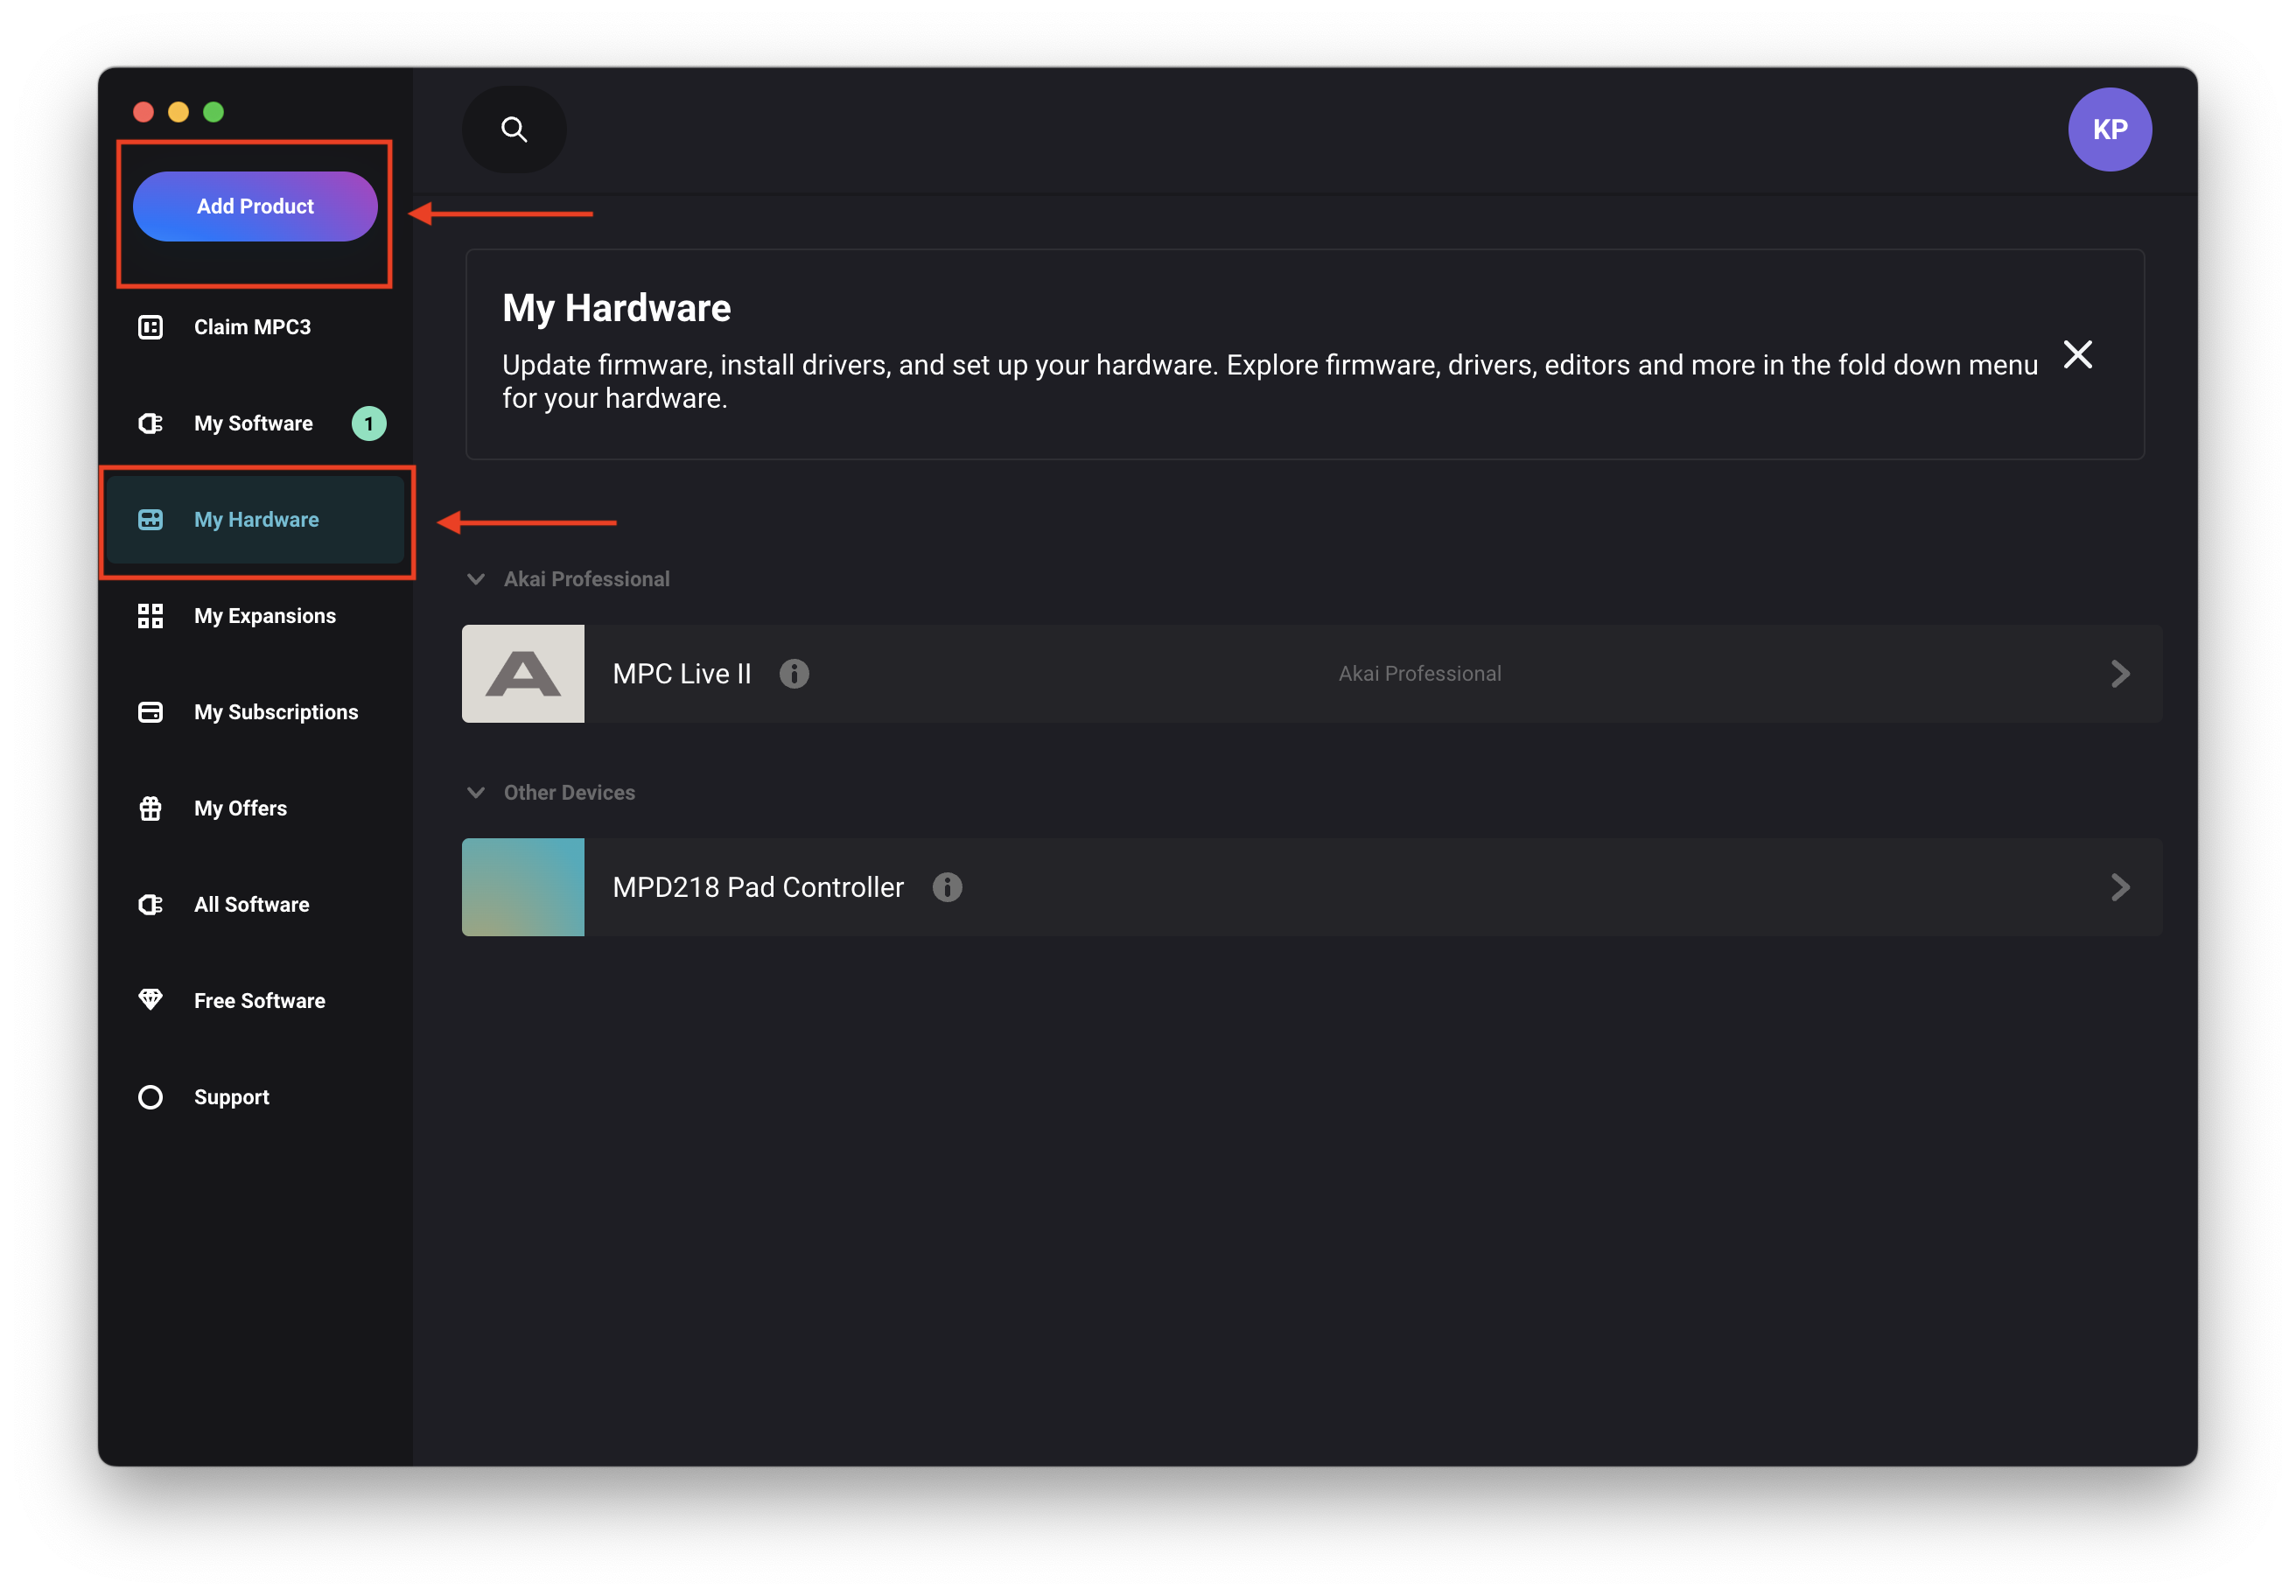The width and height of the screenshot is (2296, 1596).
Task: Go to All Software section
Action: [251, 904]
